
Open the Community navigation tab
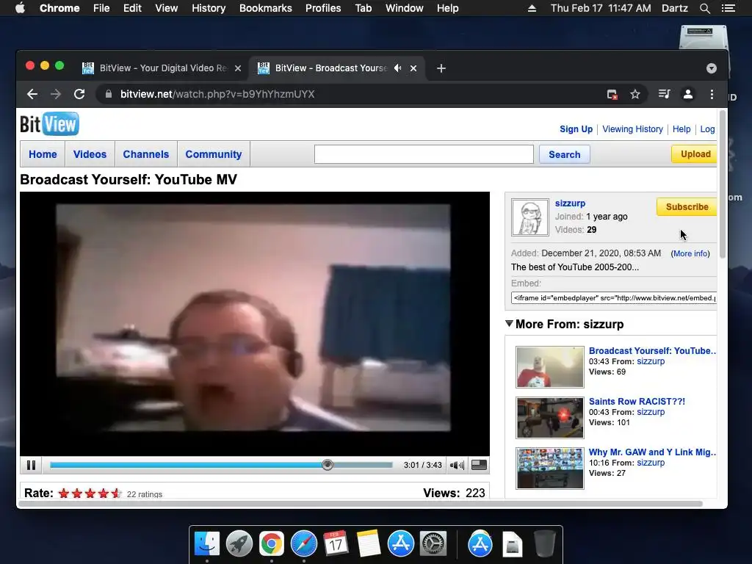click(214, 154)
